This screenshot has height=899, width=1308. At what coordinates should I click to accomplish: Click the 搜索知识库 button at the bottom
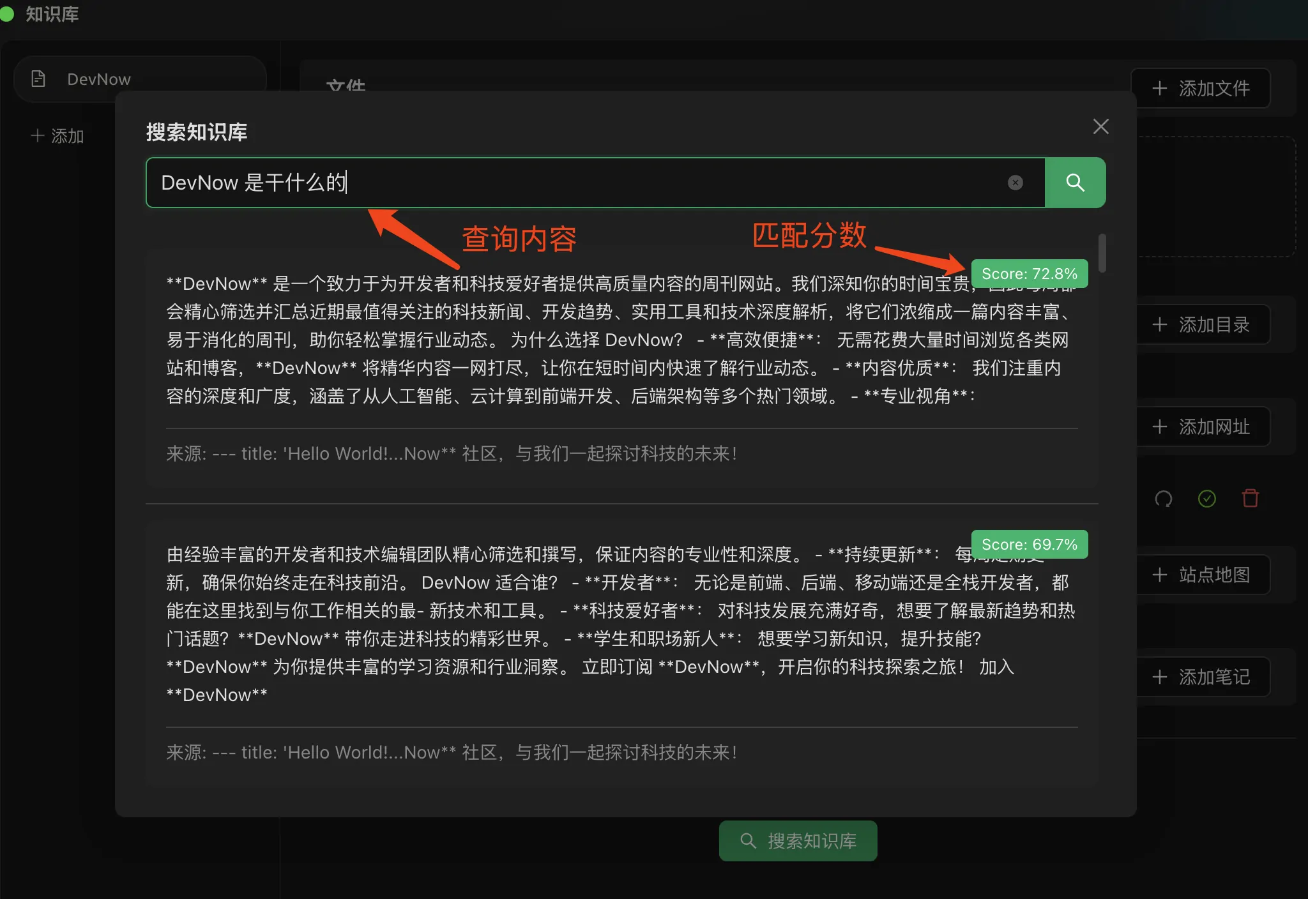tap(798, 841)
